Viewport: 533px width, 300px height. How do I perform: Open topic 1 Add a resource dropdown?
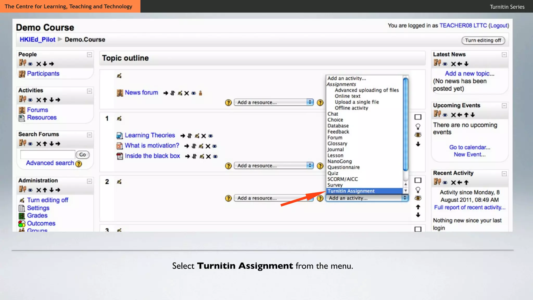pyautogui.click(x=274, y=166)
